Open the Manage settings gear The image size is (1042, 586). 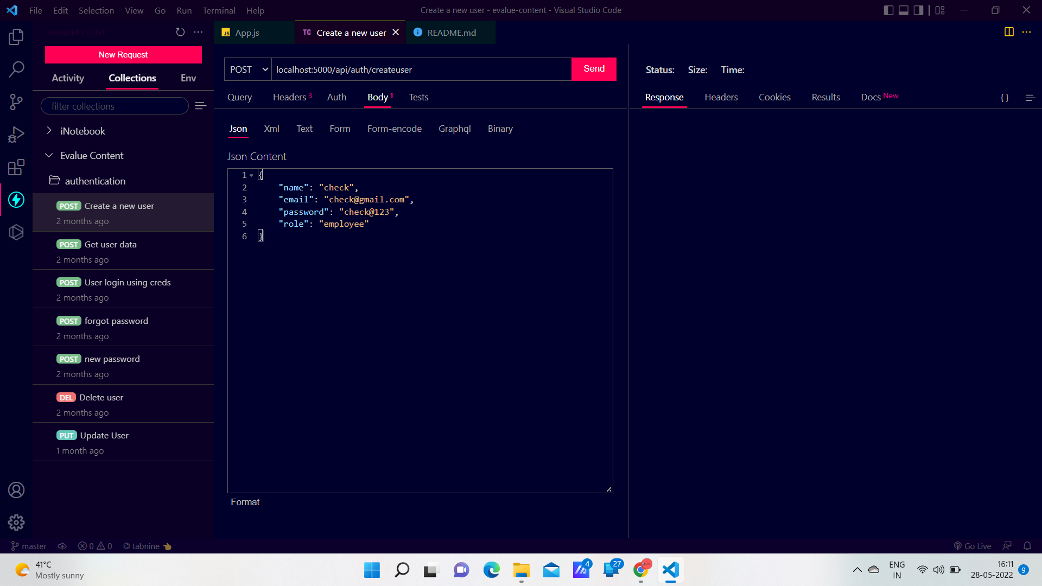[16, 523]
